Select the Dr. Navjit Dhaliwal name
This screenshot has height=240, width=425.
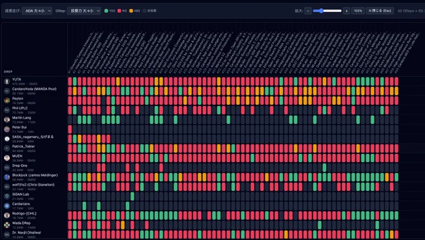pyautogui.click(x=26, y=233)
